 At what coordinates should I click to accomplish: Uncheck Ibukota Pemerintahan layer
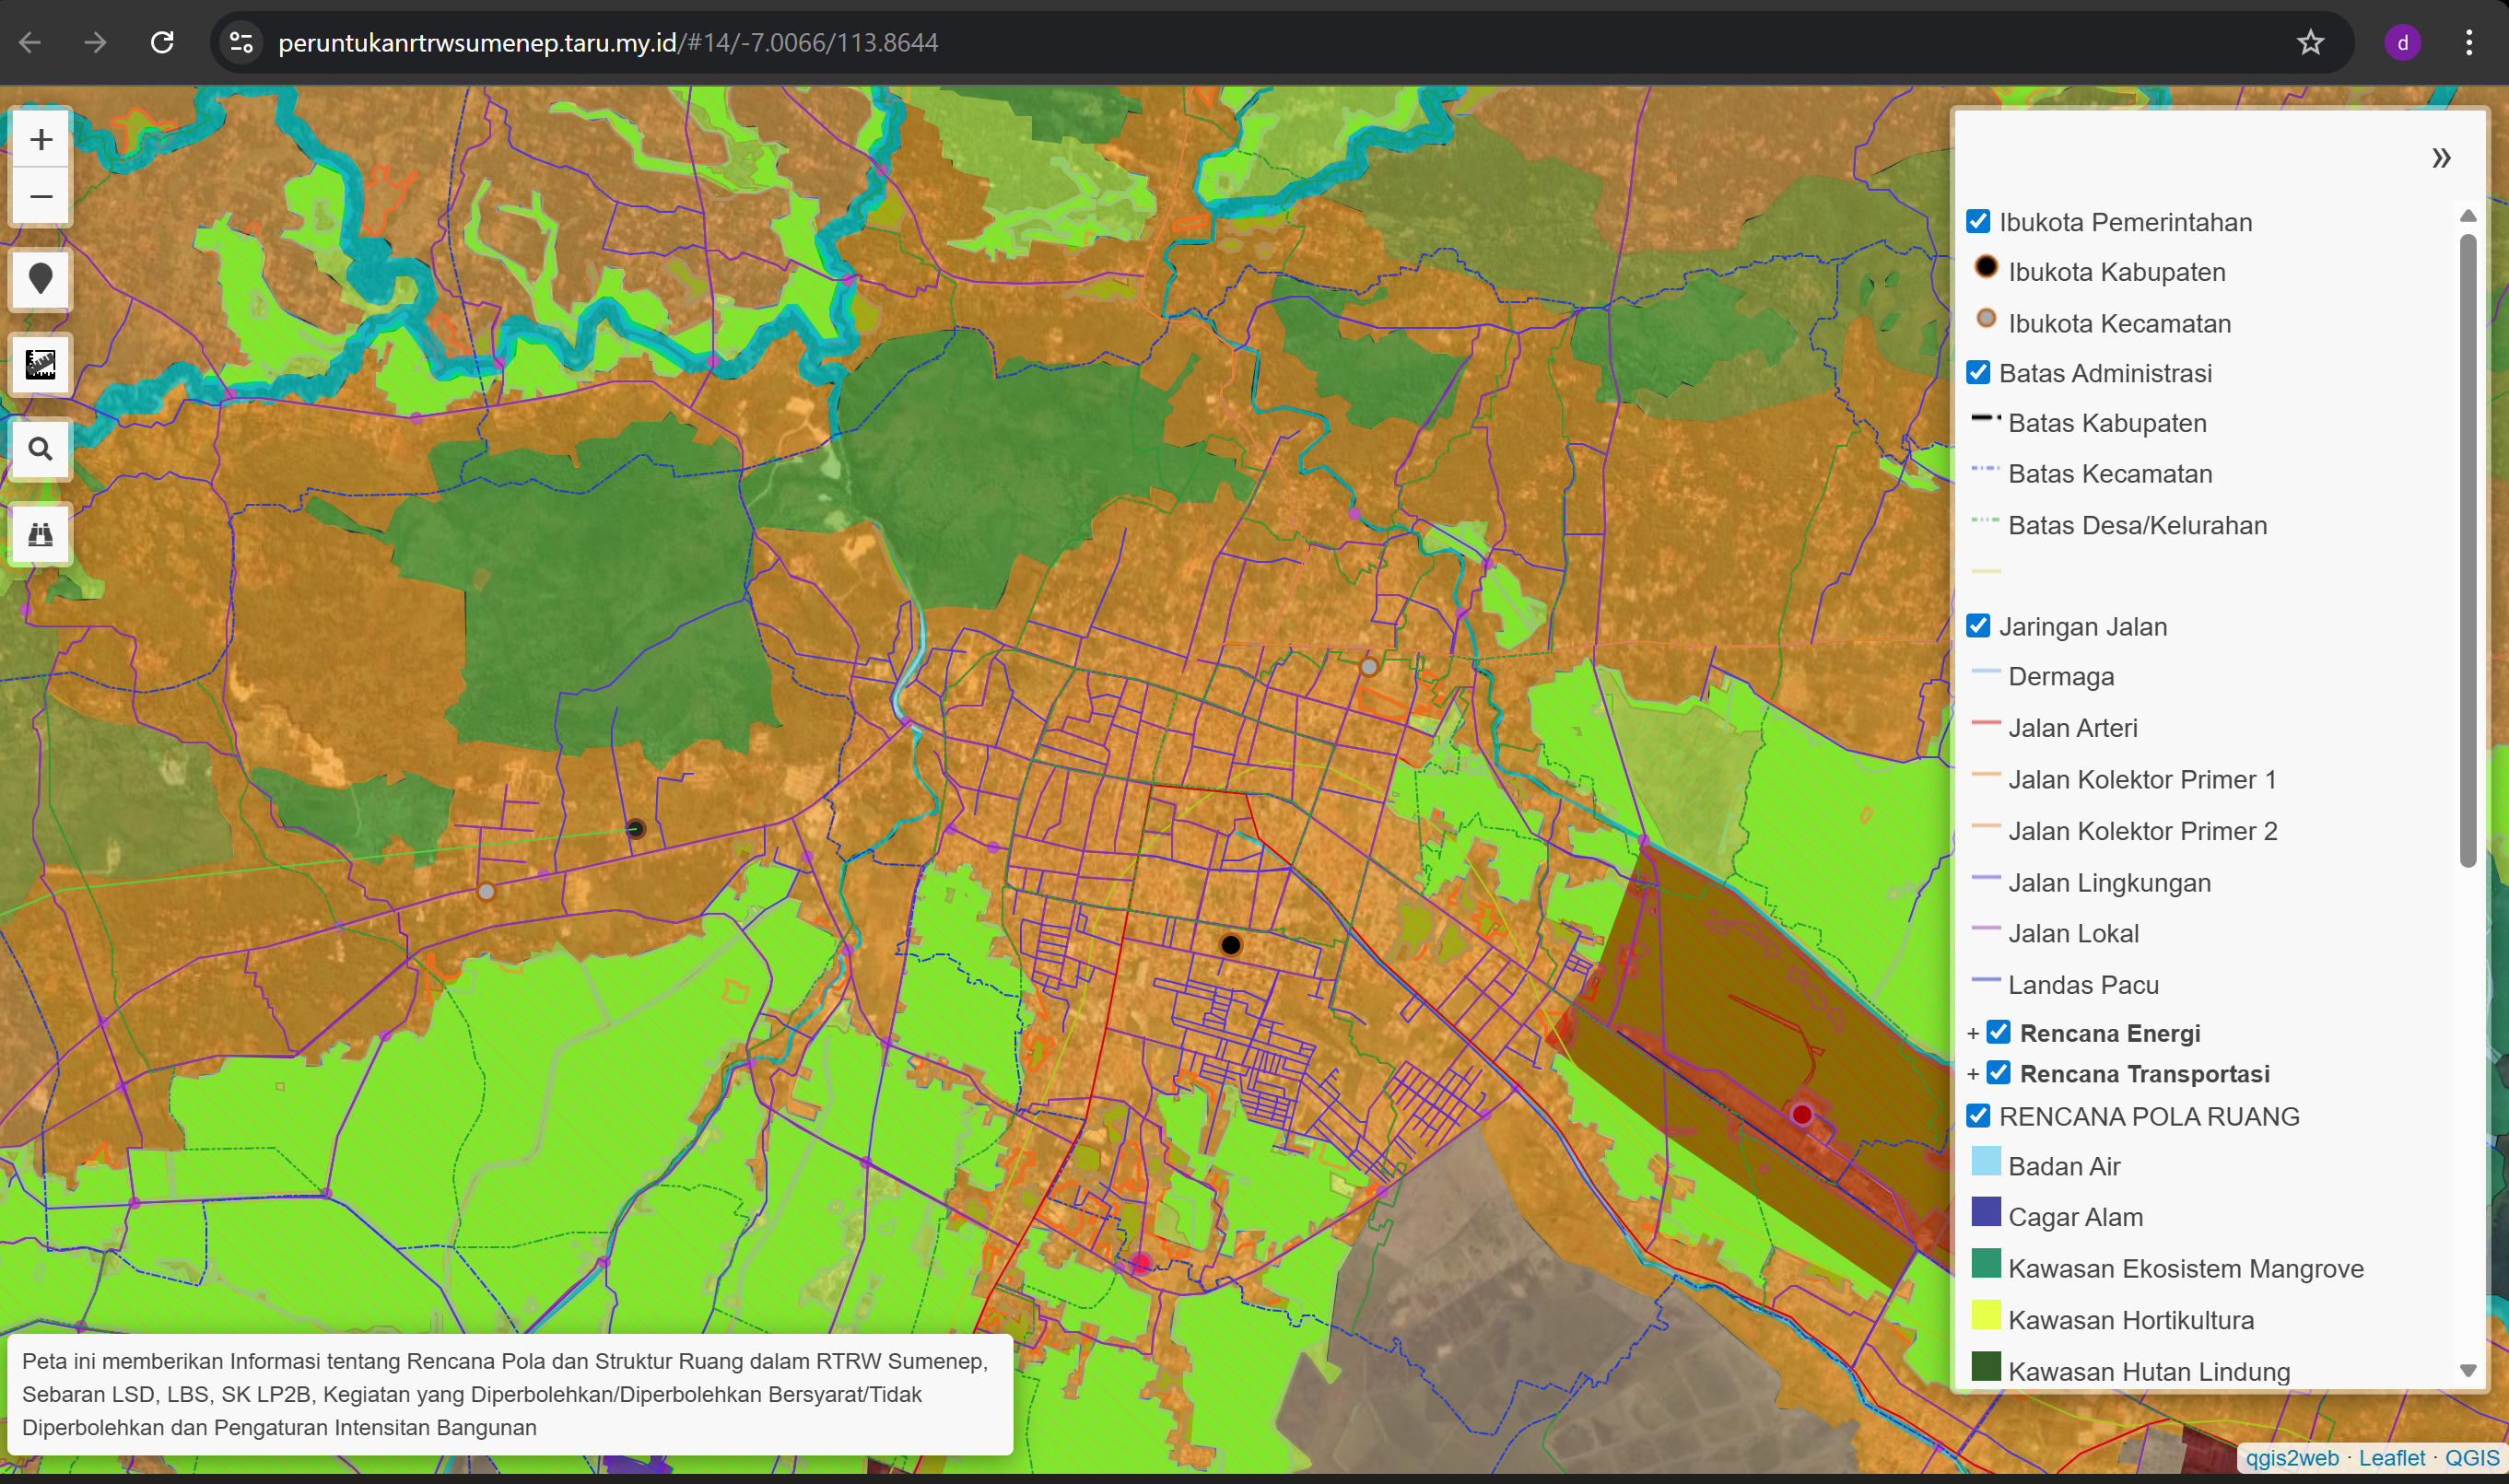[1977, 221]
